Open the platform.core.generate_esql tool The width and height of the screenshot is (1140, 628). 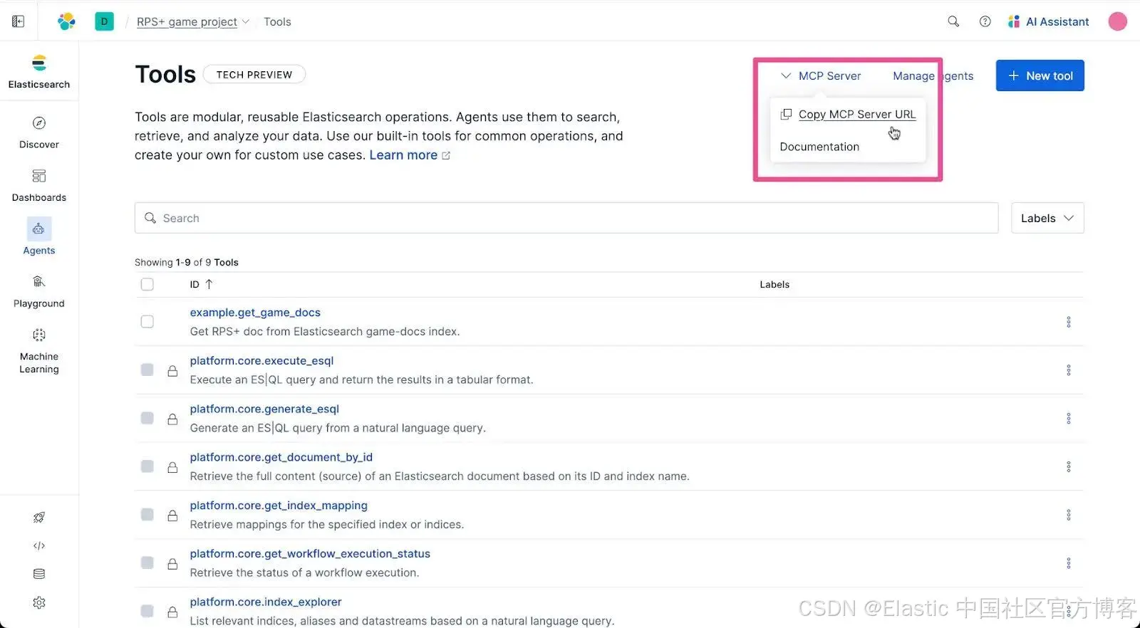click(x=264, y=409)
